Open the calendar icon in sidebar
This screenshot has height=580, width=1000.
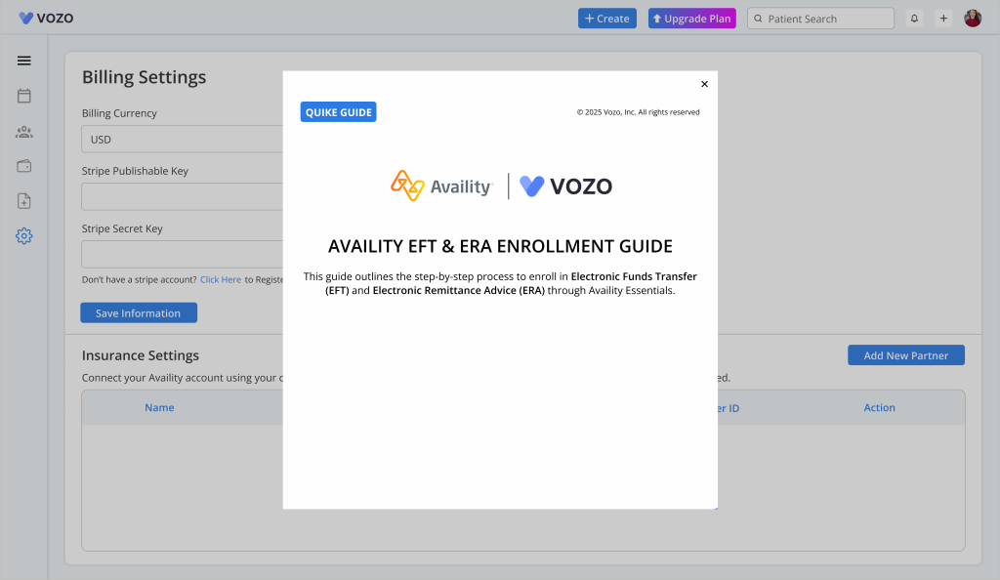[24, 96]
